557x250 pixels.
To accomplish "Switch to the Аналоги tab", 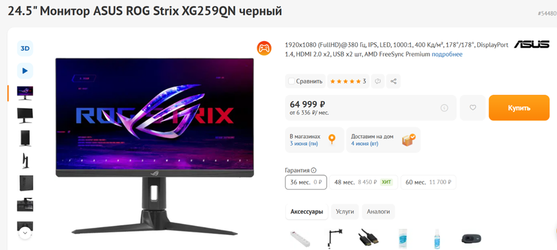I will click(379, 212).
